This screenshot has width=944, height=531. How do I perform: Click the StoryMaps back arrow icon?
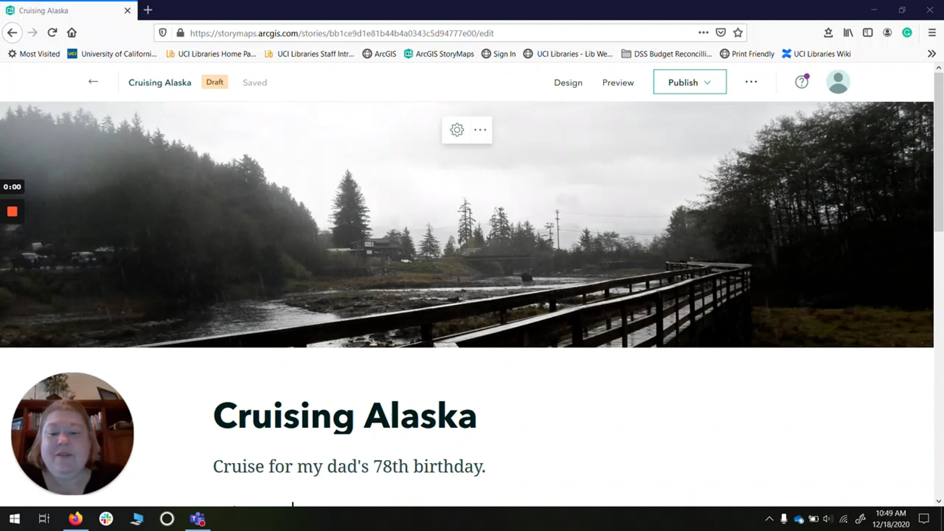click(93, 82)
